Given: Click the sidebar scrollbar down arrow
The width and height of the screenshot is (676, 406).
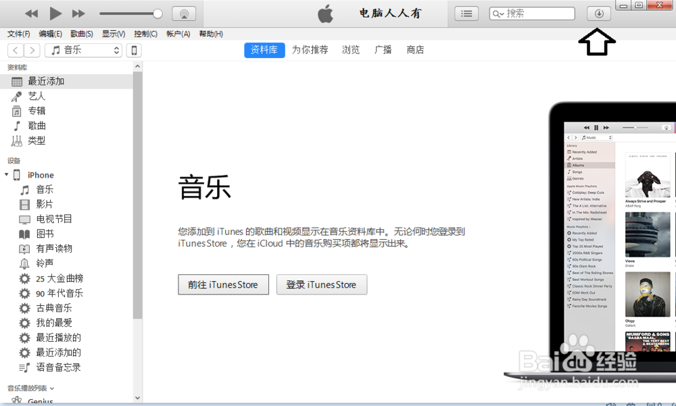Looking at the screenshot, I should 137,399.
